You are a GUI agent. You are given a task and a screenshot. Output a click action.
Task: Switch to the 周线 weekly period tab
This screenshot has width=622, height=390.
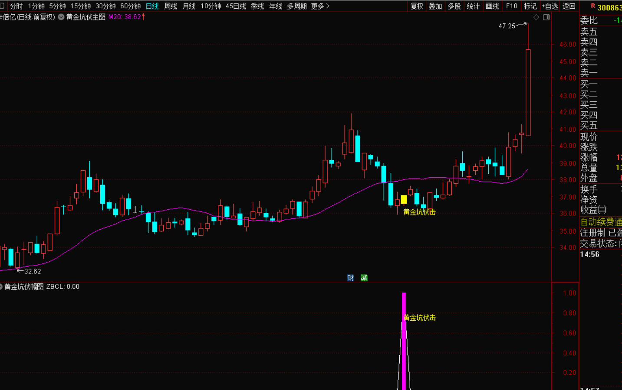point(171,6)
